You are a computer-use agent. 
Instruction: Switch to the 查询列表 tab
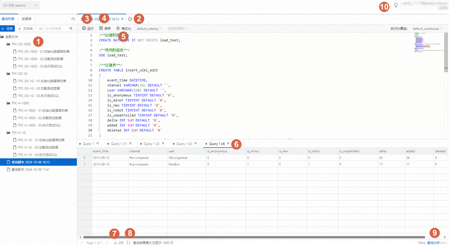8,19
